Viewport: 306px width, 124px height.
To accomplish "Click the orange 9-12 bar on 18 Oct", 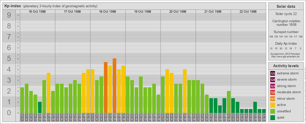I will [106, 87].
